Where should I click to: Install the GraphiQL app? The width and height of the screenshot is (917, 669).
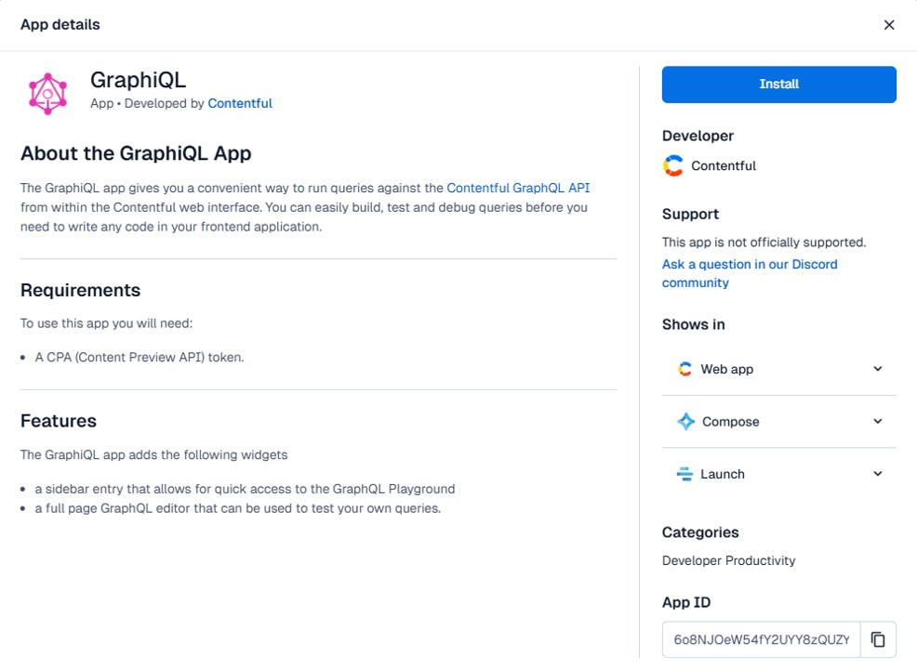click(779, 85)
